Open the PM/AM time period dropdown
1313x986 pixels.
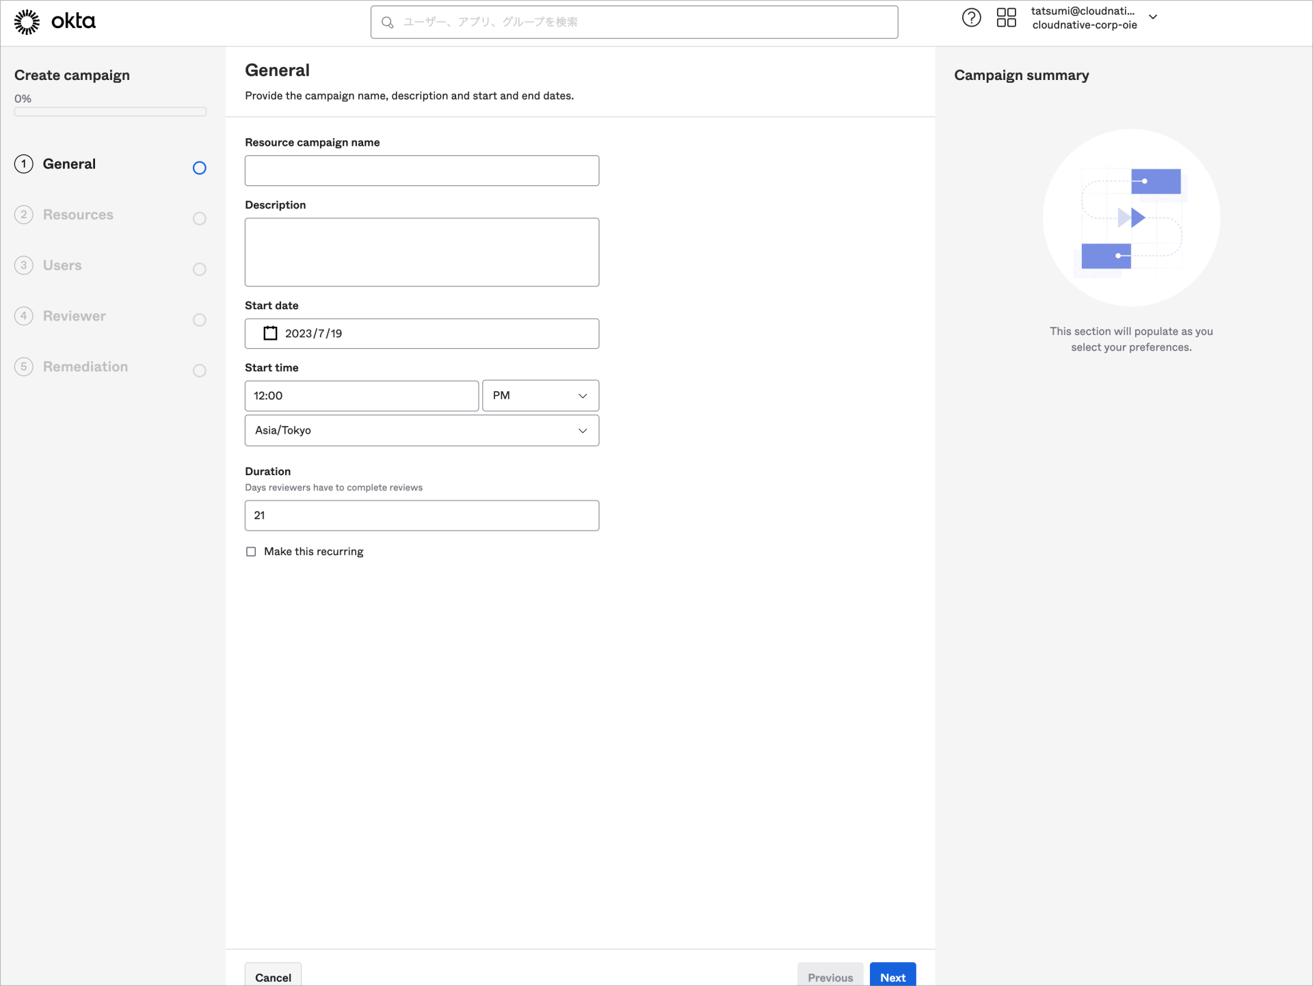tap(540, 395)
